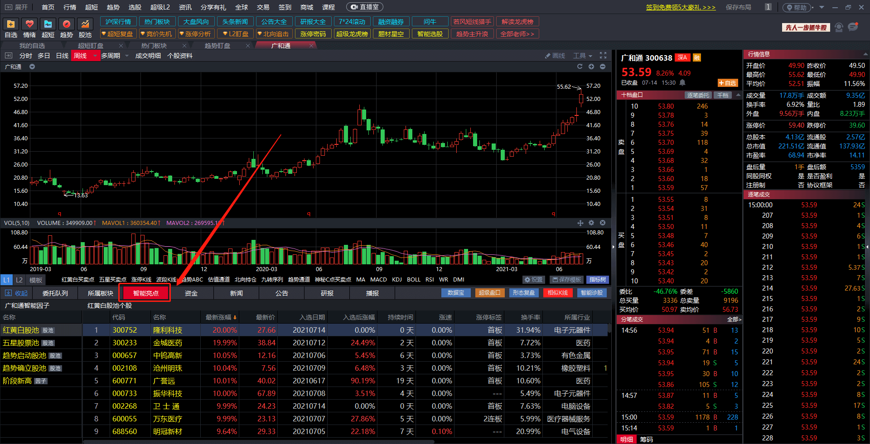
Task: Open the 周线 period dropdown arrow
Action: point(95,56)
